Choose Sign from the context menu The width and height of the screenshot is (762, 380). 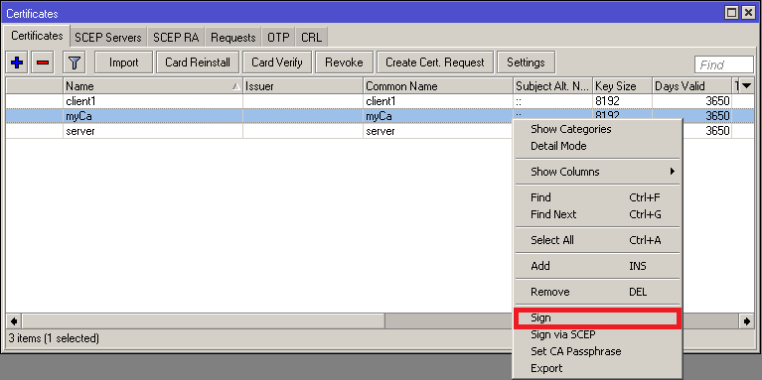598,317
